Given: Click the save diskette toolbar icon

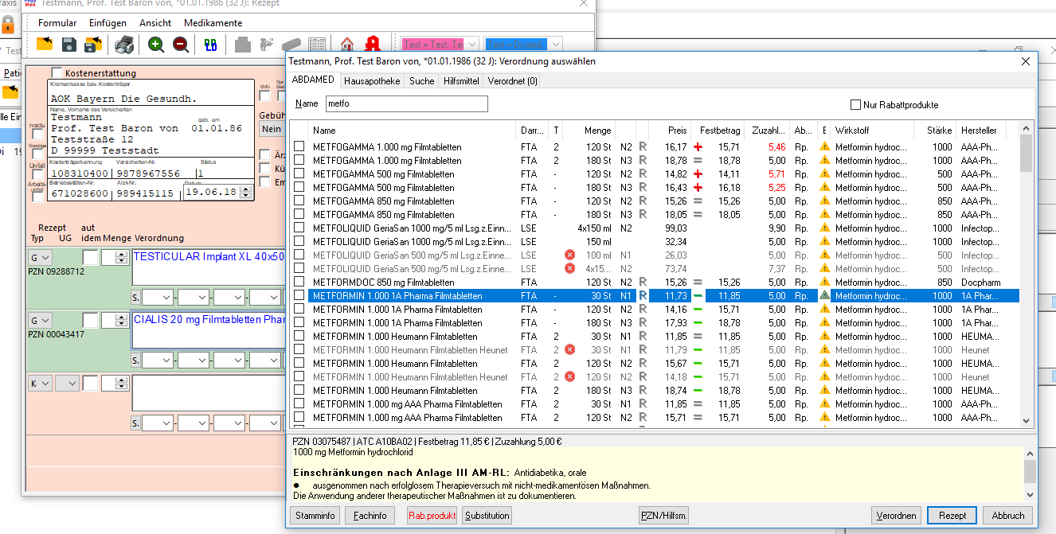Looking at the screenshot, I should click(x=69, y=45).
